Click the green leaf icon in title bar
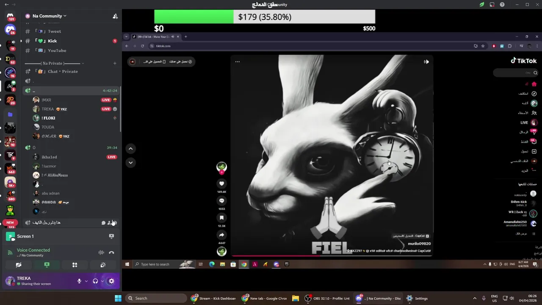This screenshot has width=542, height=305. [x=482, y=5]
